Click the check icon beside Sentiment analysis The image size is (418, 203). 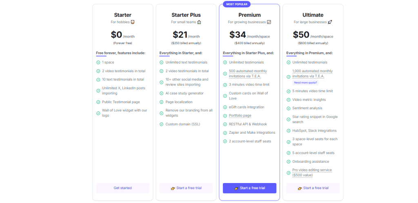coord(289,108)
